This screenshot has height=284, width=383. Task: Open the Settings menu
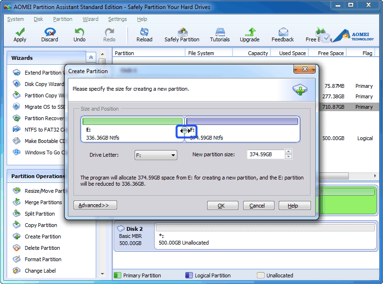pos(117,19)
